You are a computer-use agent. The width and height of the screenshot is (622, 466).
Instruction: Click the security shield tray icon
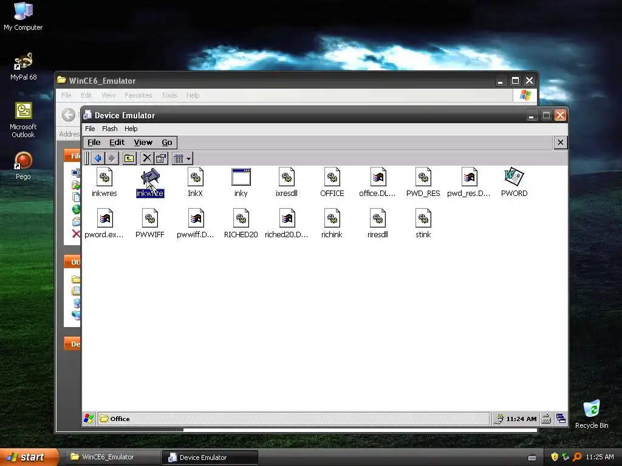[x=555, y=457]
